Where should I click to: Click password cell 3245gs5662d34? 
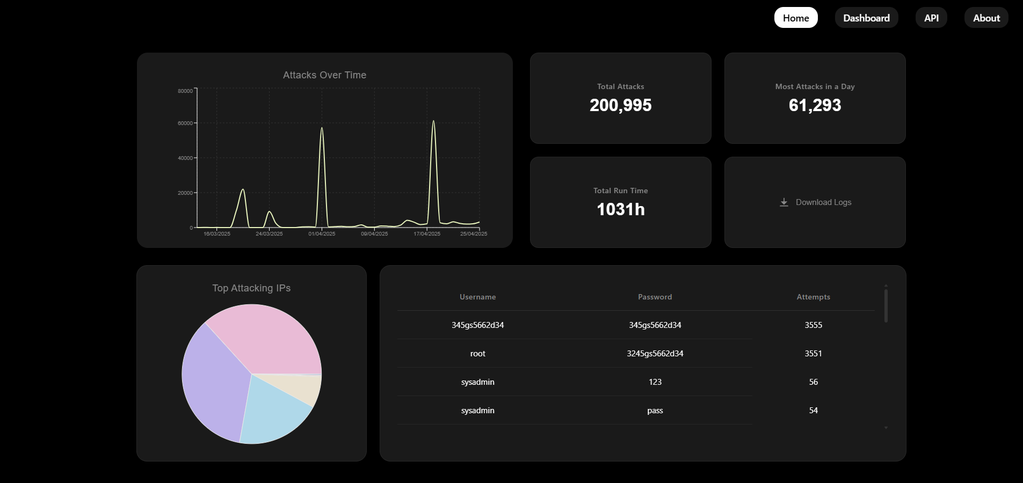[x=655, y=354]
